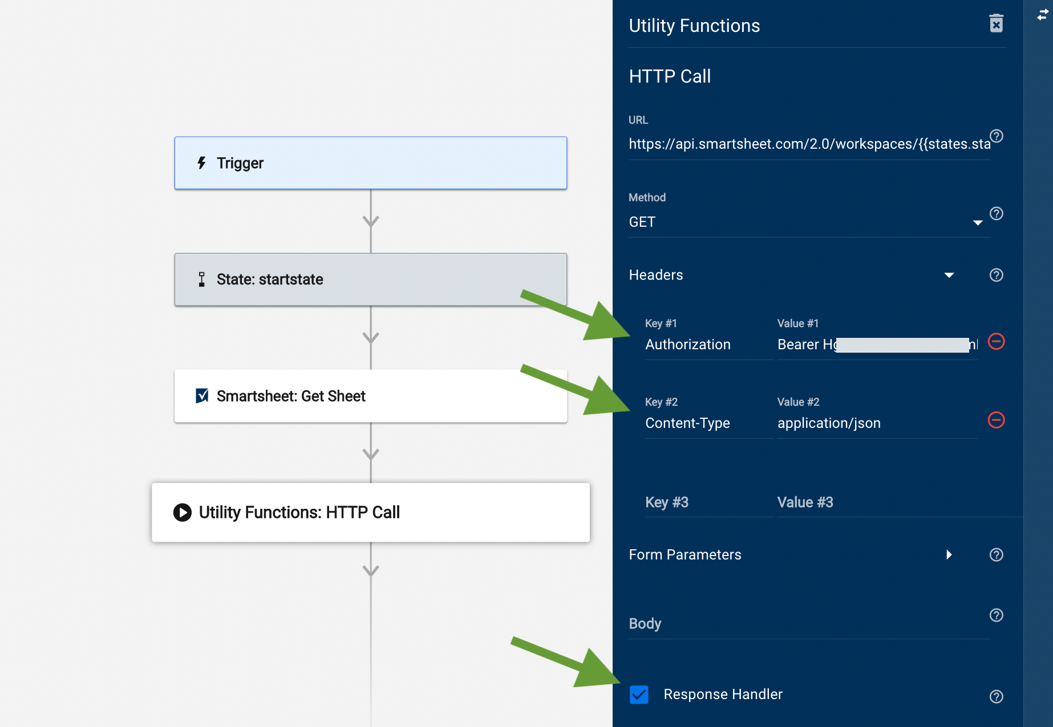This screenshot has height=727, width=1053.
Task: Open help for Form Parameters
Action: [996, 555]
